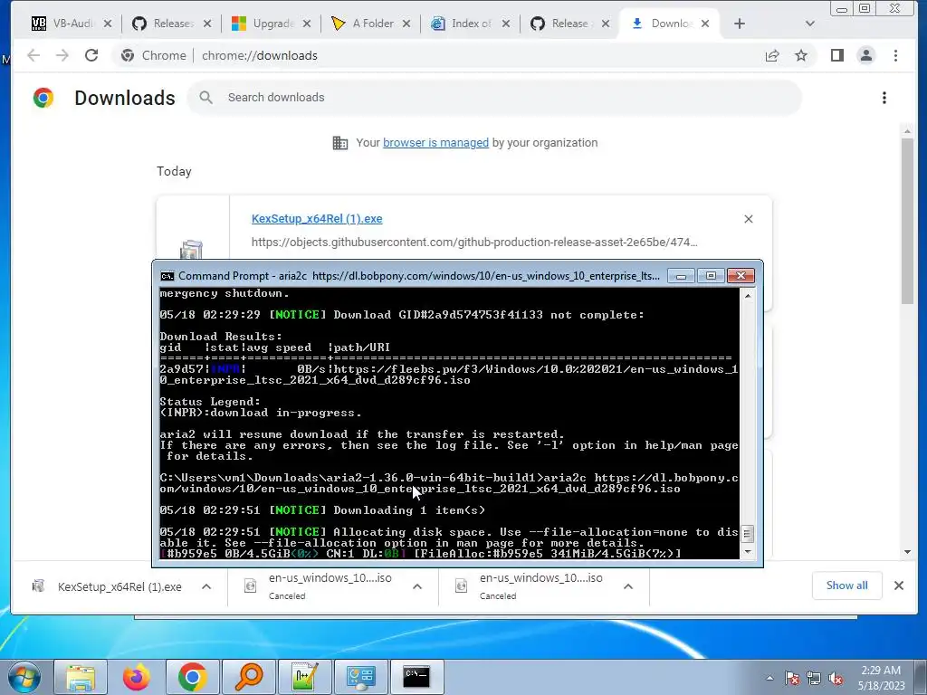
Task: Close the Upgrade tab
Action: pos(306,24)
